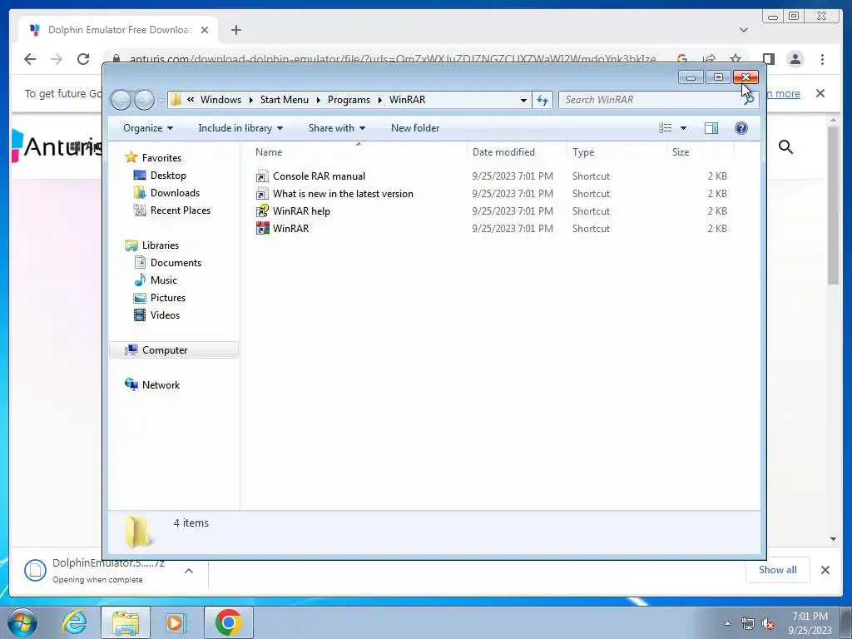Close the Chrome downloads bar
Screen dimensions: 852x639
825,570
